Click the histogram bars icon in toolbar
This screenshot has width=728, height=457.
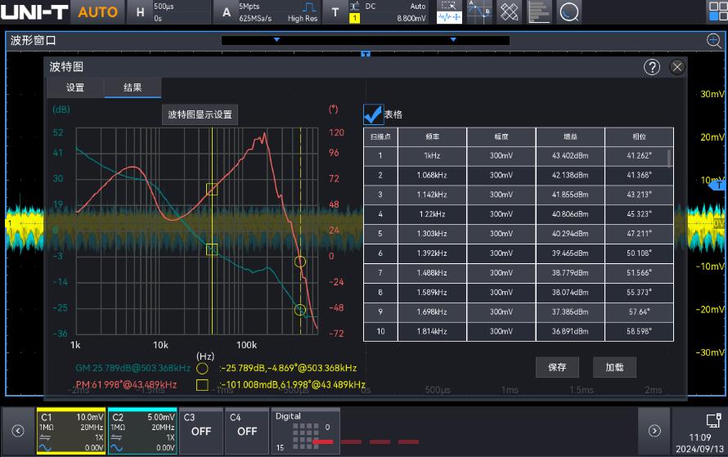538,12
